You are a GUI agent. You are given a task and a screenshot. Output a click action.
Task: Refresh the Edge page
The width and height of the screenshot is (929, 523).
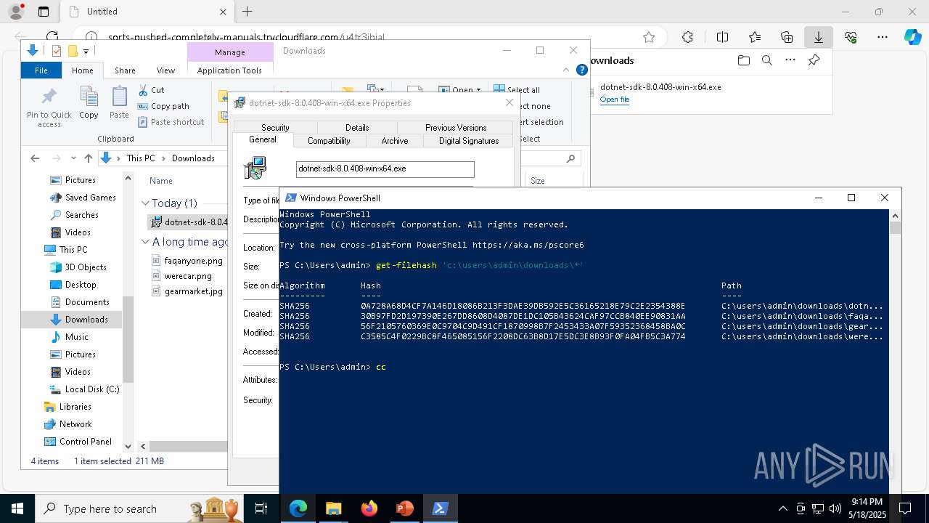coord(52,37)
